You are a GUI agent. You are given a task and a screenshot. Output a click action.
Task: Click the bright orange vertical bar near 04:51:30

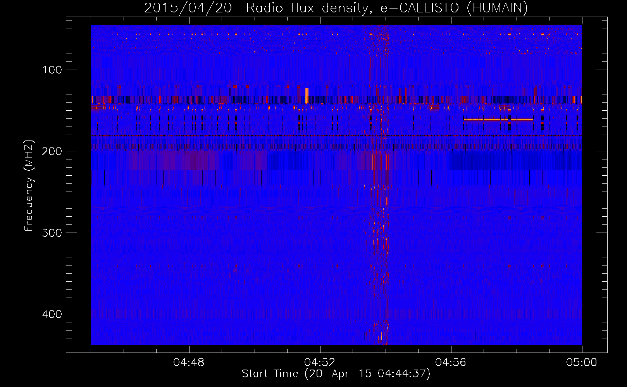click(307, 96)
